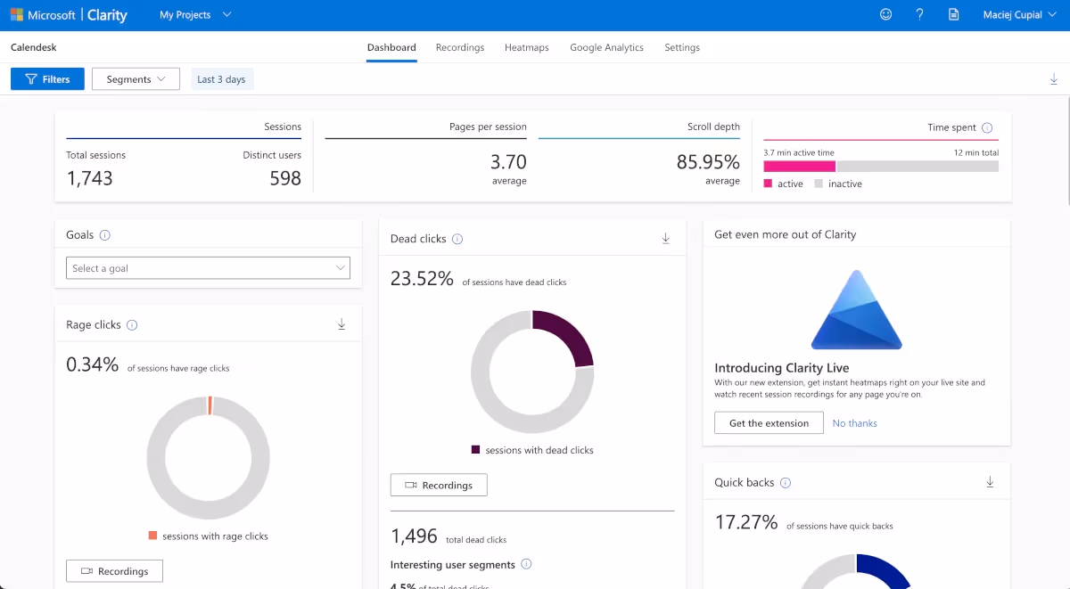The height and width of the screenshot is (589, 1070).
Task: Show info tooltip for Rage clicks
Action: coord(132,325)
